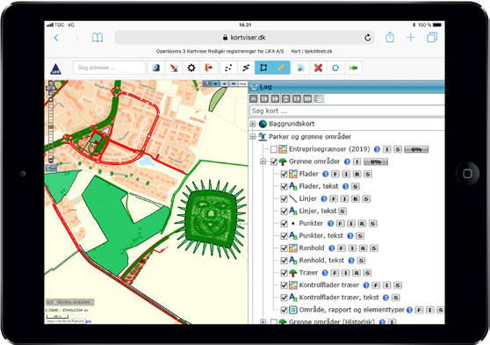This screenshot has width=490, height=345.
Task: Click the Kontrolflader træer, tekst label
Action: [339, 298]
